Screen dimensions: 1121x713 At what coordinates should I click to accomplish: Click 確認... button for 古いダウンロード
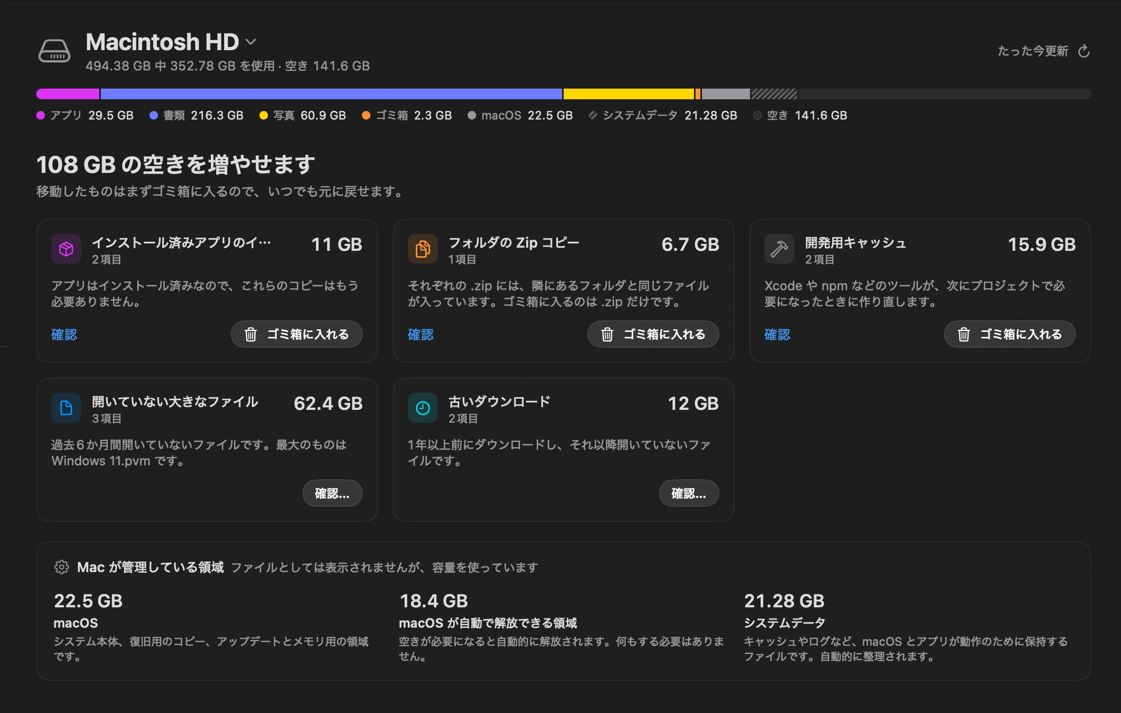tap(689, 493)
